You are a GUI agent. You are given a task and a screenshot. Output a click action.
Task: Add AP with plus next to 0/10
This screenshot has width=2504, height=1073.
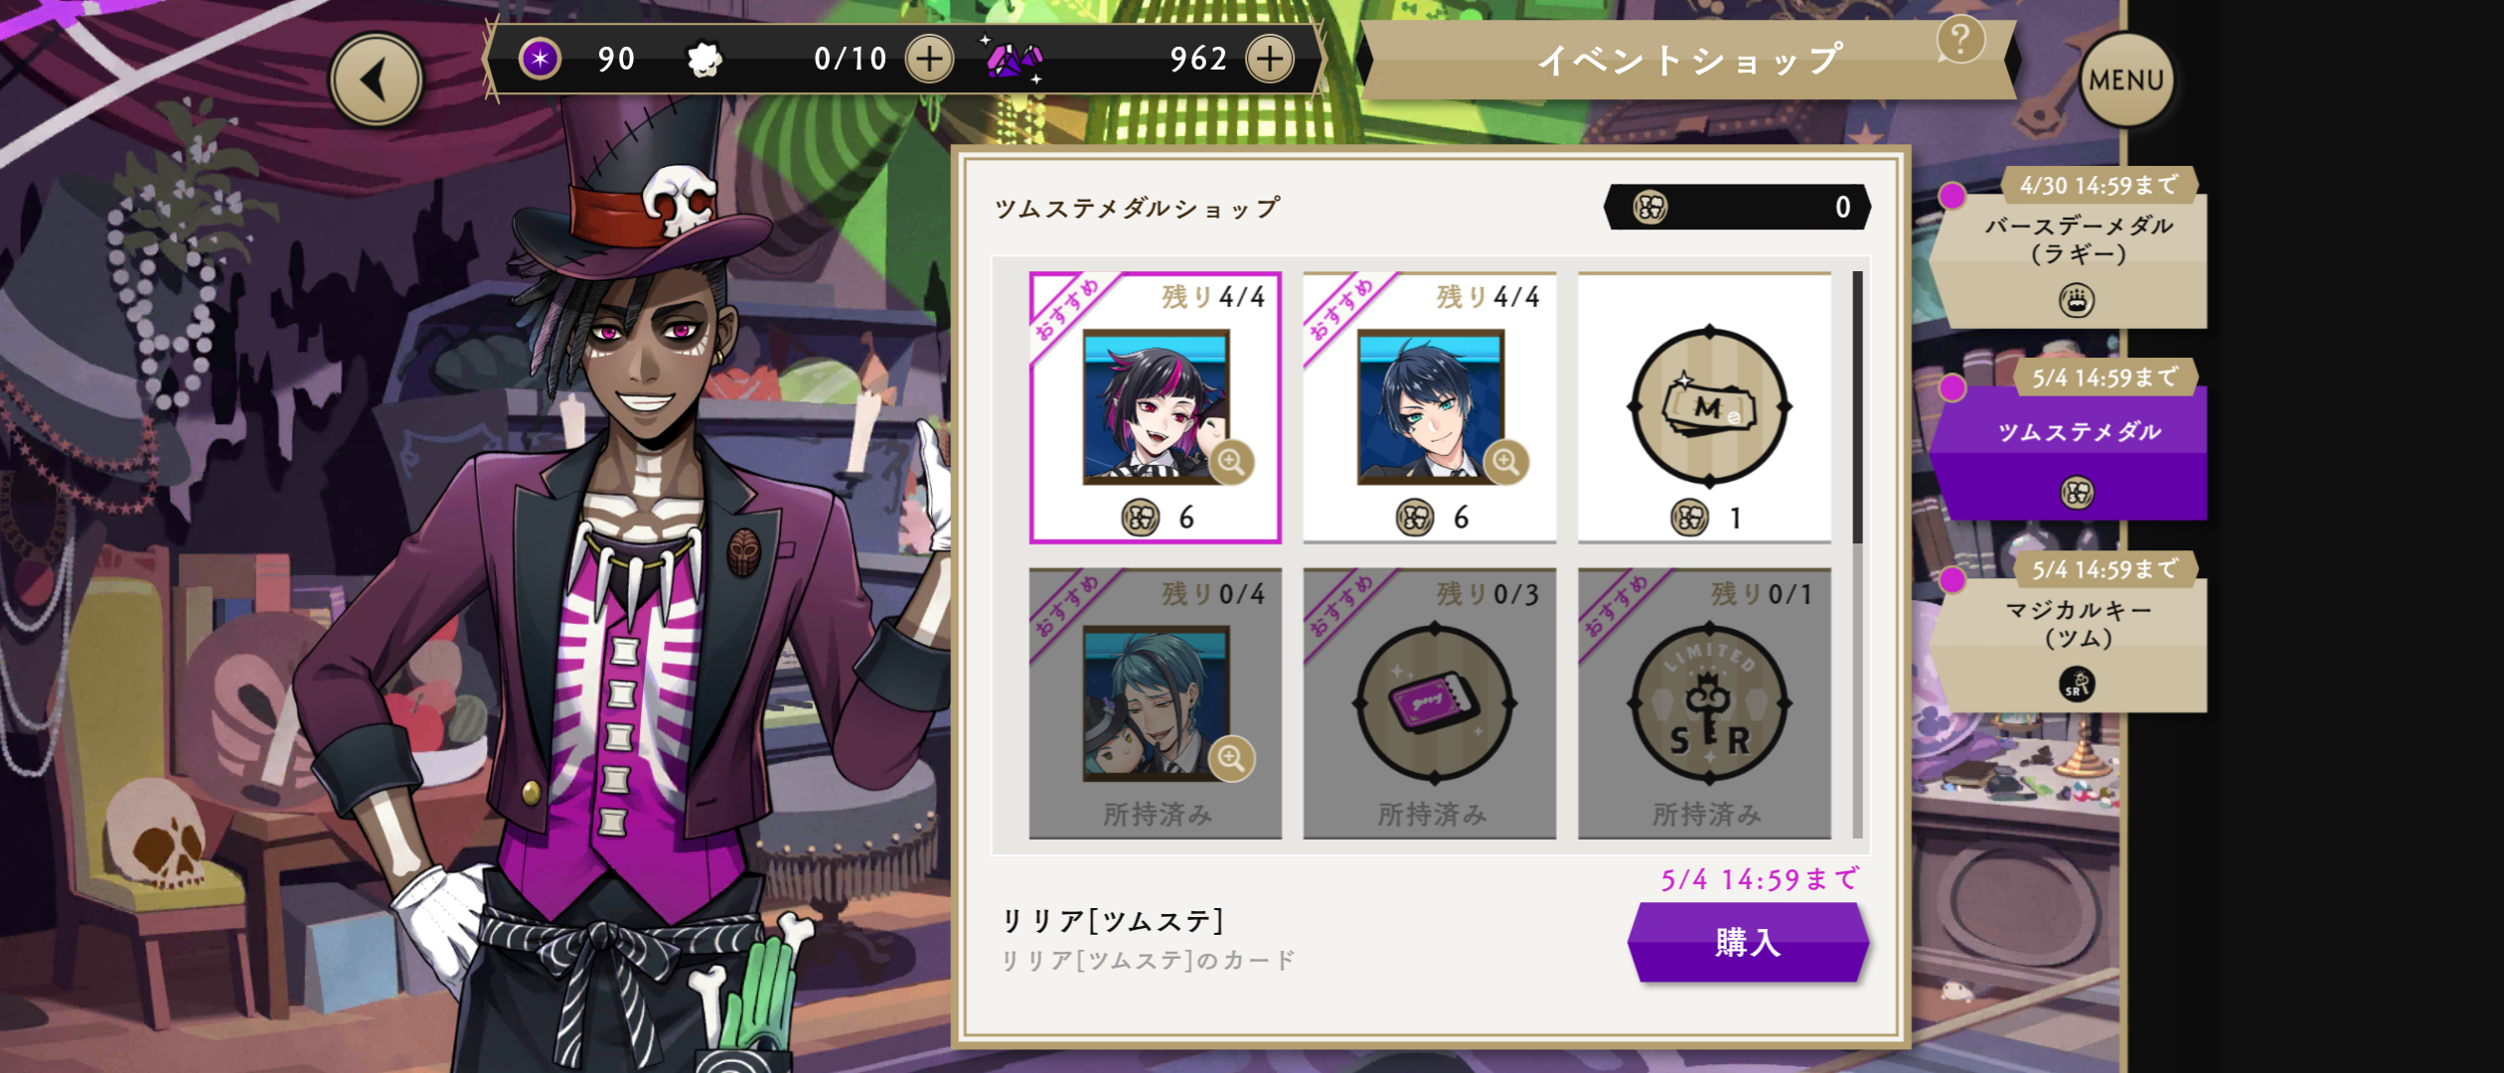point(929,59)
